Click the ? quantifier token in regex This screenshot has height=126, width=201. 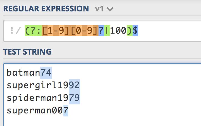[x=101, y=30]
